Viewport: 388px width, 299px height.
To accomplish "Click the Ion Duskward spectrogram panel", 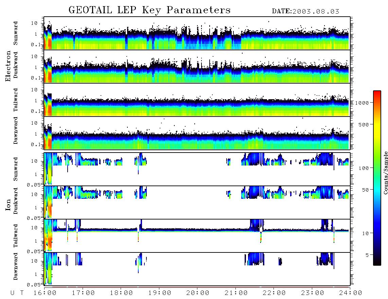I will pos(197,203).
